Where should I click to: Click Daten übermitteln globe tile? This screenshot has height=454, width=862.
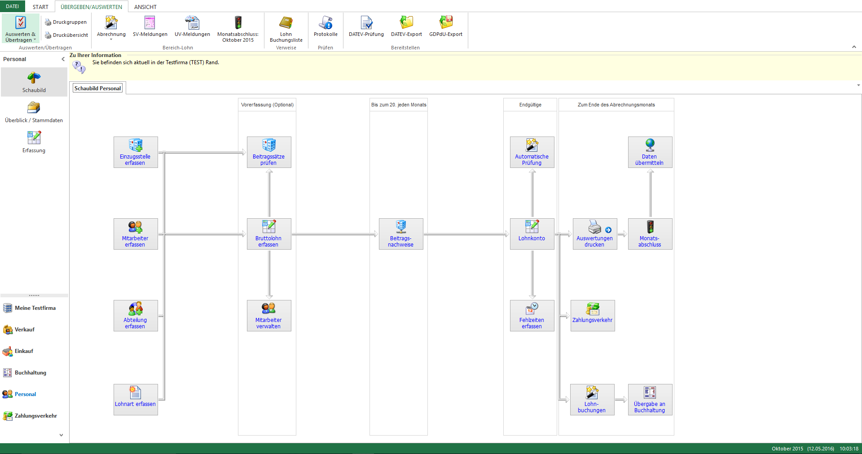coord(650,152)
